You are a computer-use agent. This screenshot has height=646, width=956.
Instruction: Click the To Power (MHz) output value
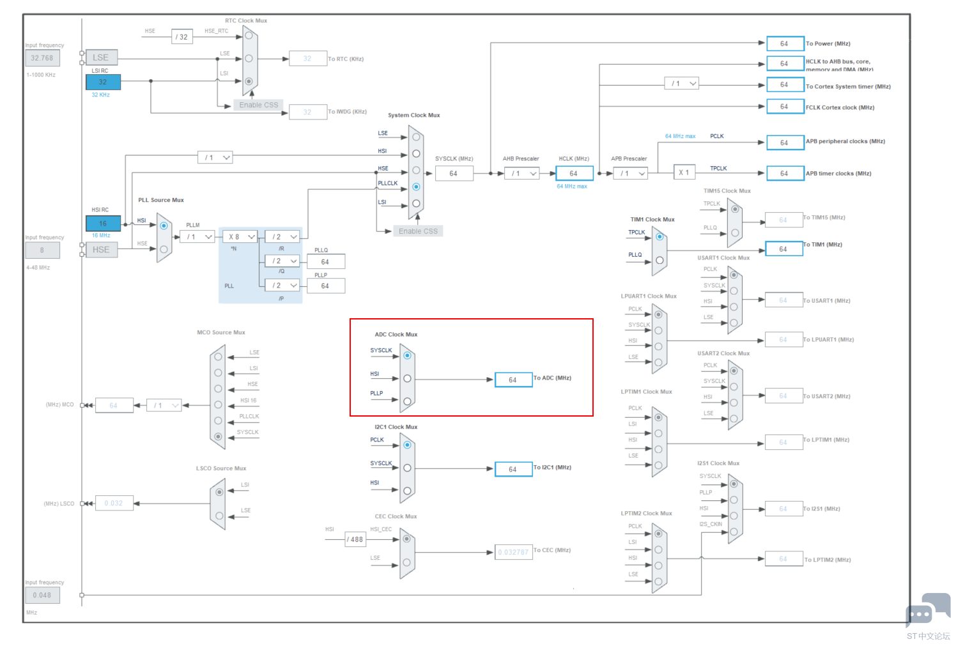[785, 43]
